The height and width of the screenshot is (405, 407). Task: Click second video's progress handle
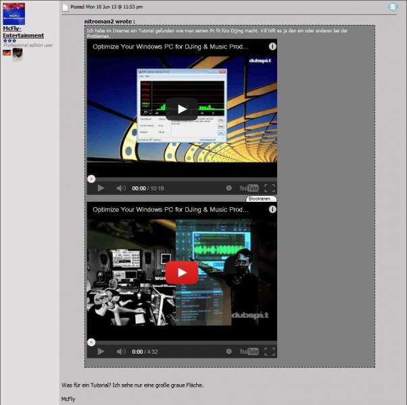click(91, 342)
